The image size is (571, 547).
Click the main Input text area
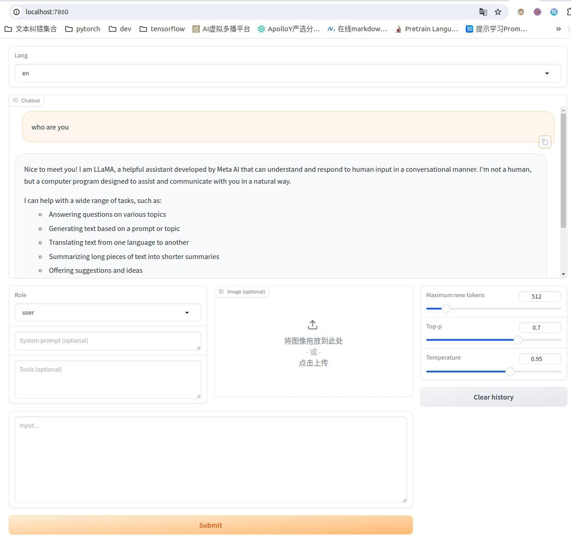[x=211, y=459]
